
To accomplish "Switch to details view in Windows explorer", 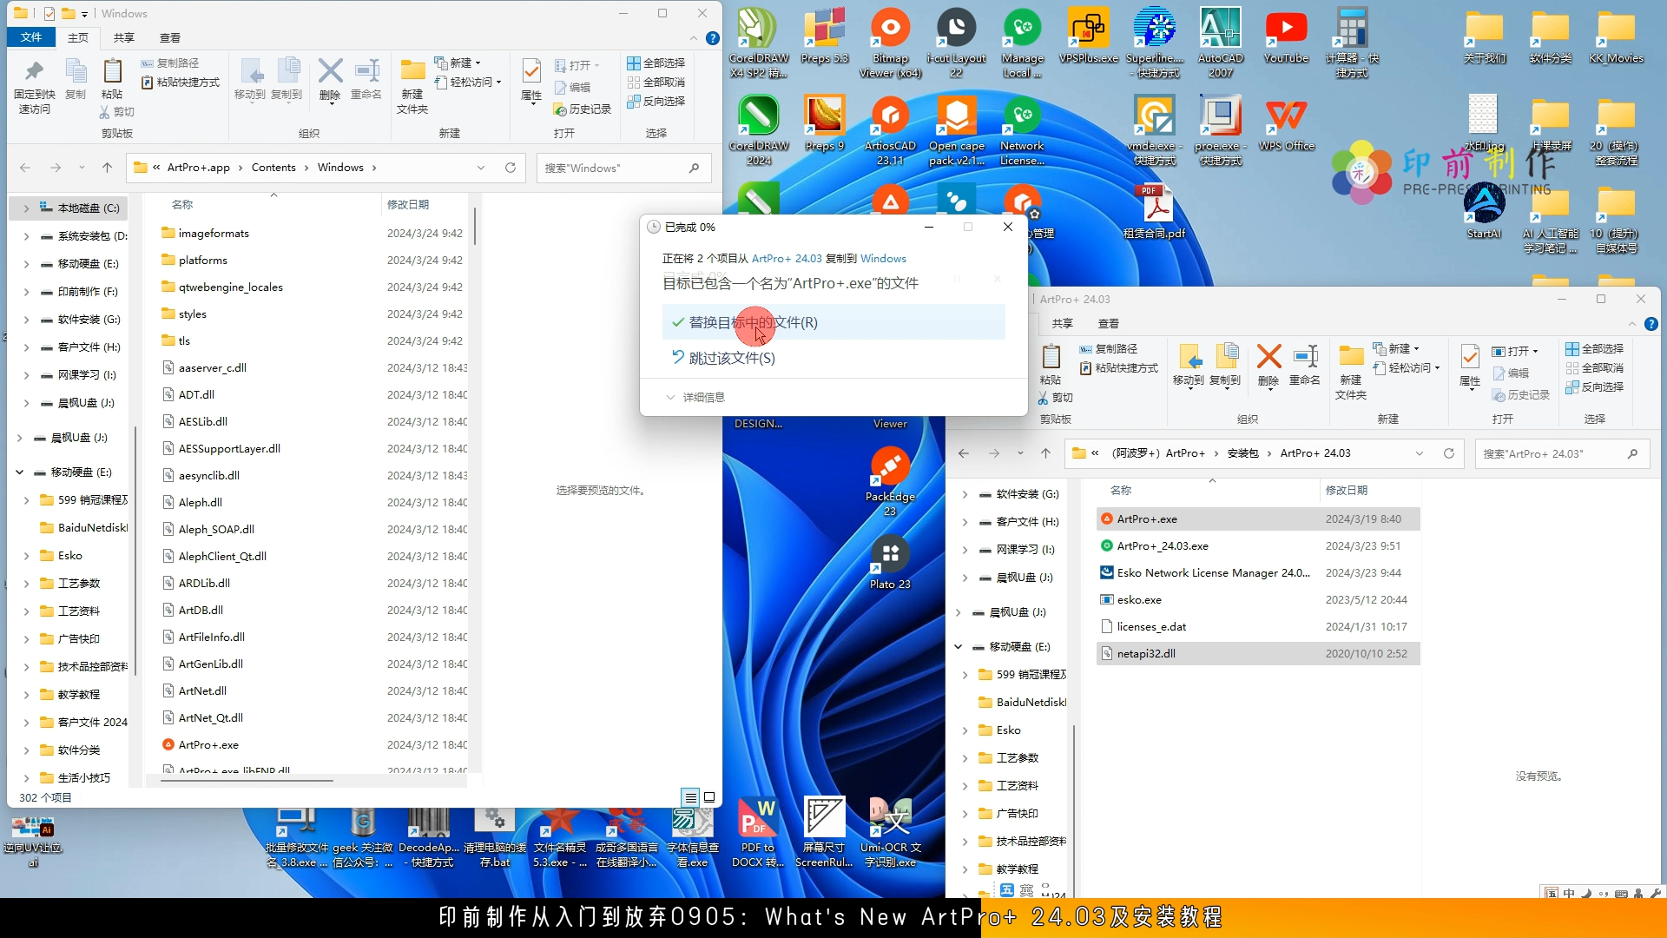I will pyautogui.click(x=690, y=796).
